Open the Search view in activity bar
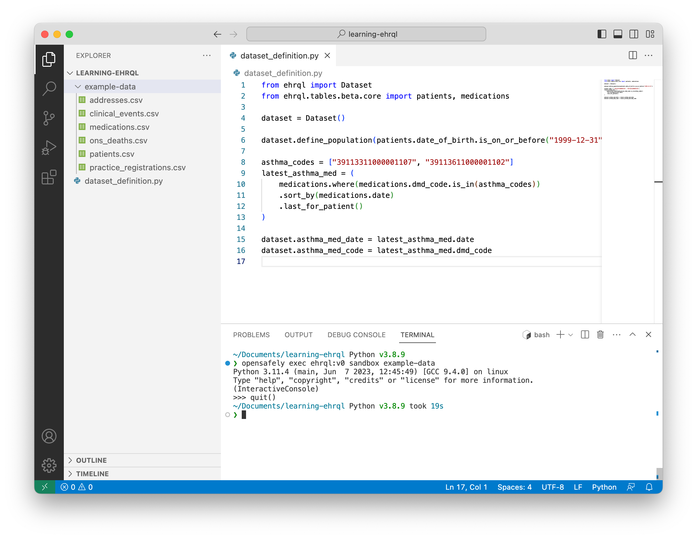 click(x=49, y=89)
